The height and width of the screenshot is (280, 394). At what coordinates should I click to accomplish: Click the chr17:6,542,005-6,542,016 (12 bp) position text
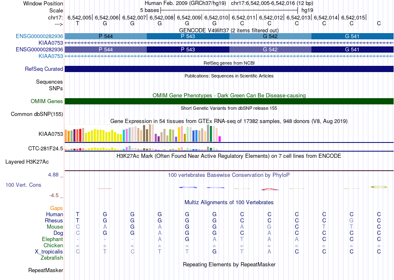click(272, 3)
